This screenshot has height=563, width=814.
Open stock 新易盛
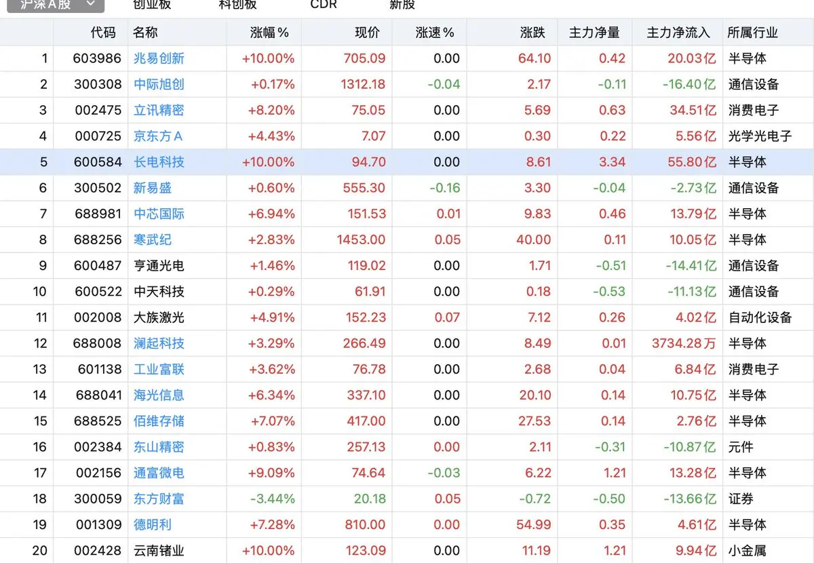pyautogui.click(x=153, y=188)
